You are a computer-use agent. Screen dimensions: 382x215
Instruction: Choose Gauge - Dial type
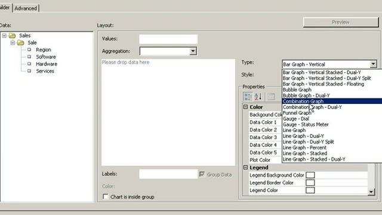click(x=332, y=119)
